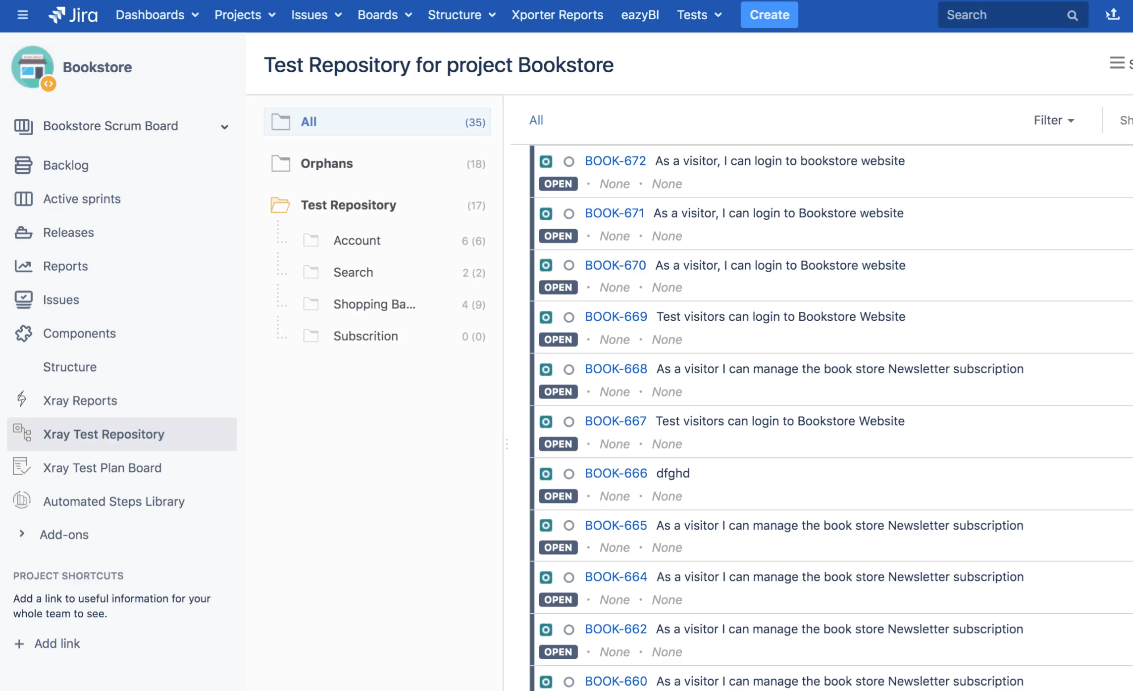Click the Xray Reports lightning icon
This screenshot has width=1133, height=691.
pos(22,399)
